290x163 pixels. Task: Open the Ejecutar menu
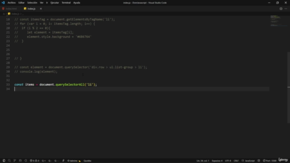click(x=54, y=3)
